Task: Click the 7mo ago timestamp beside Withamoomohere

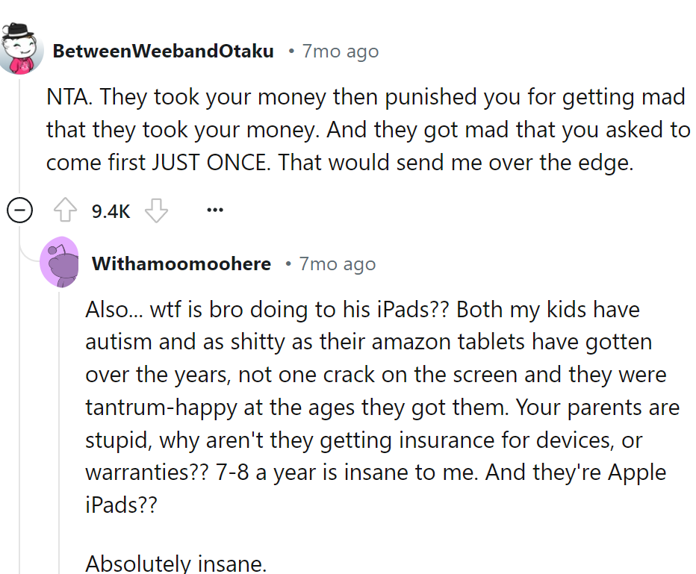Action: [x=337, y=263]
